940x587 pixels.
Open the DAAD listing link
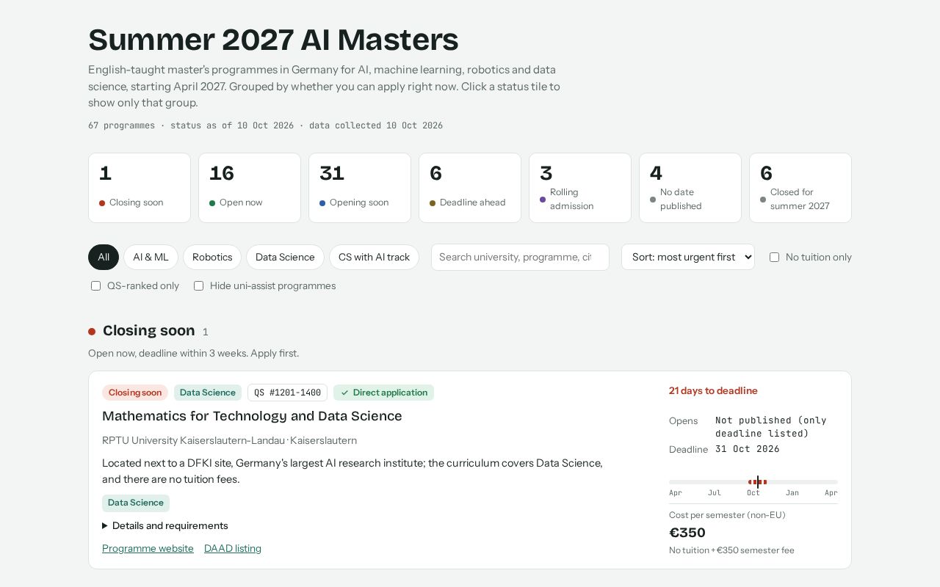[233, 548]
